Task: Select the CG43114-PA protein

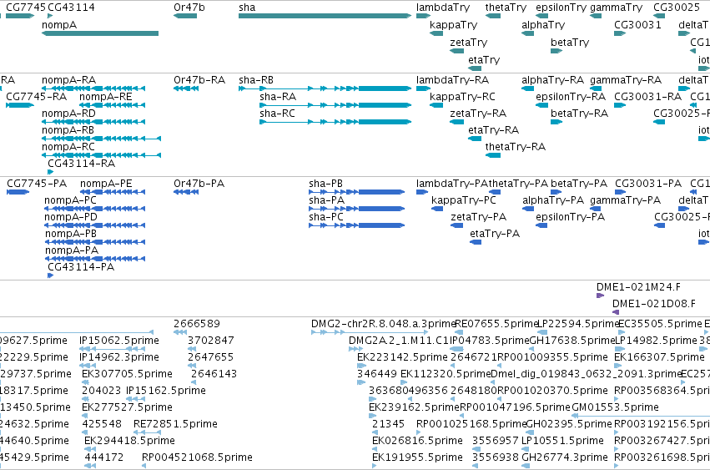Action: tap(50, 275)
